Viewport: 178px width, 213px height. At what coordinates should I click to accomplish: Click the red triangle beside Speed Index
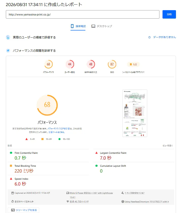click(11, 179)
